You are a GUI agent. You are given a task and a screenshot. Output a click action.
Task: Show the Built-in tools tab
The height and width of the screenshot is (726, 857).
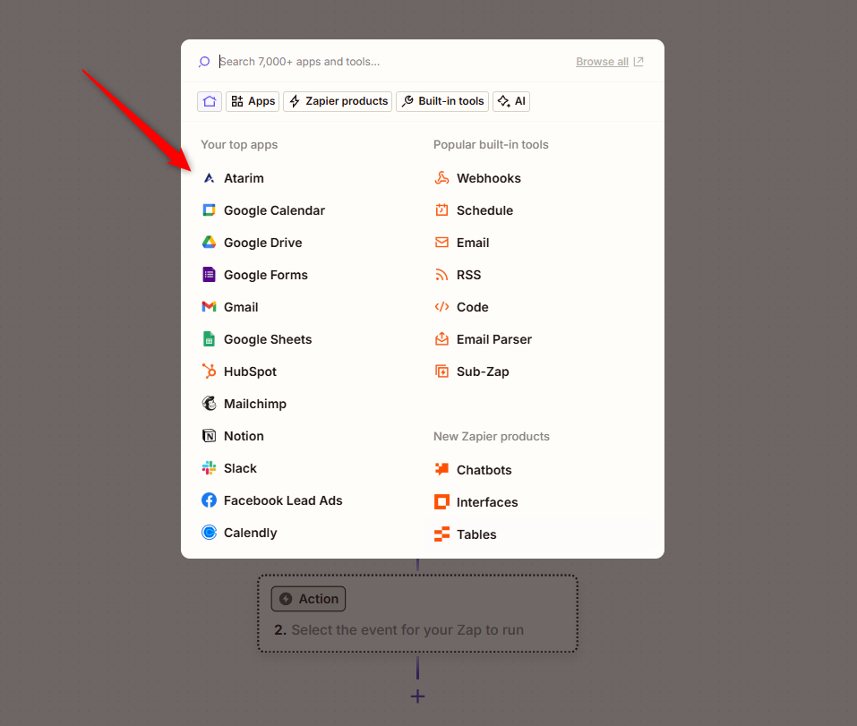point(442,101)
